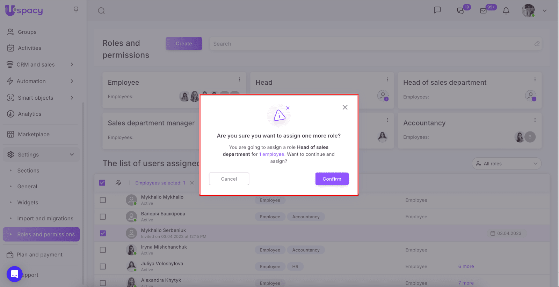The width and height of the screenshot is (559, 287).
Task: Expand Smart objects submenu
Action: (72, 98)
